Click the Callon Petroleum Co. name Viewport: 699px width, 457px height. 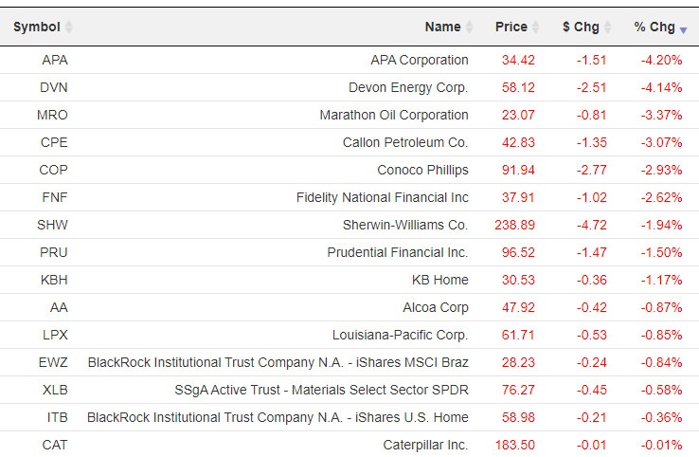[405, 142]
